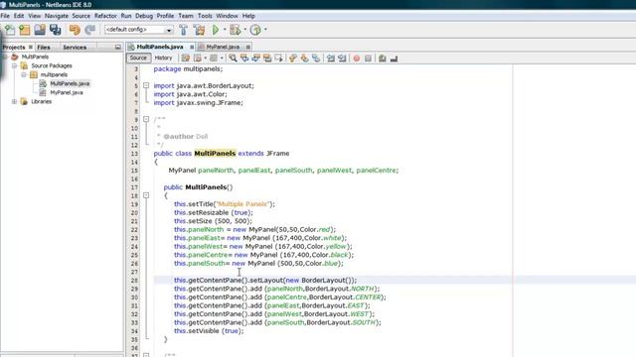Image resolution: width=636 pixels, height=357 pixels.
Task: Expand the Libraries tree node
Action: pos(14,101)
